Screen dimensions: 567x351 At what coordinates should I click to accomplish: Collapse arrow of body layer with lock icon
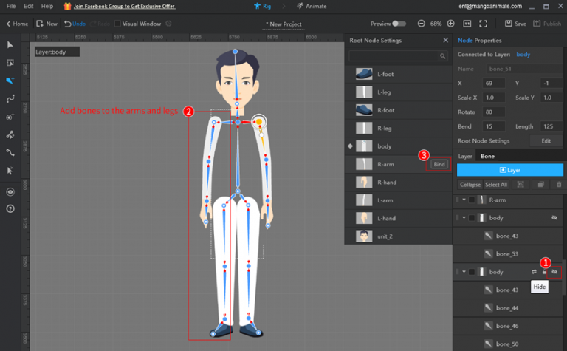click(x=464, y=272)
